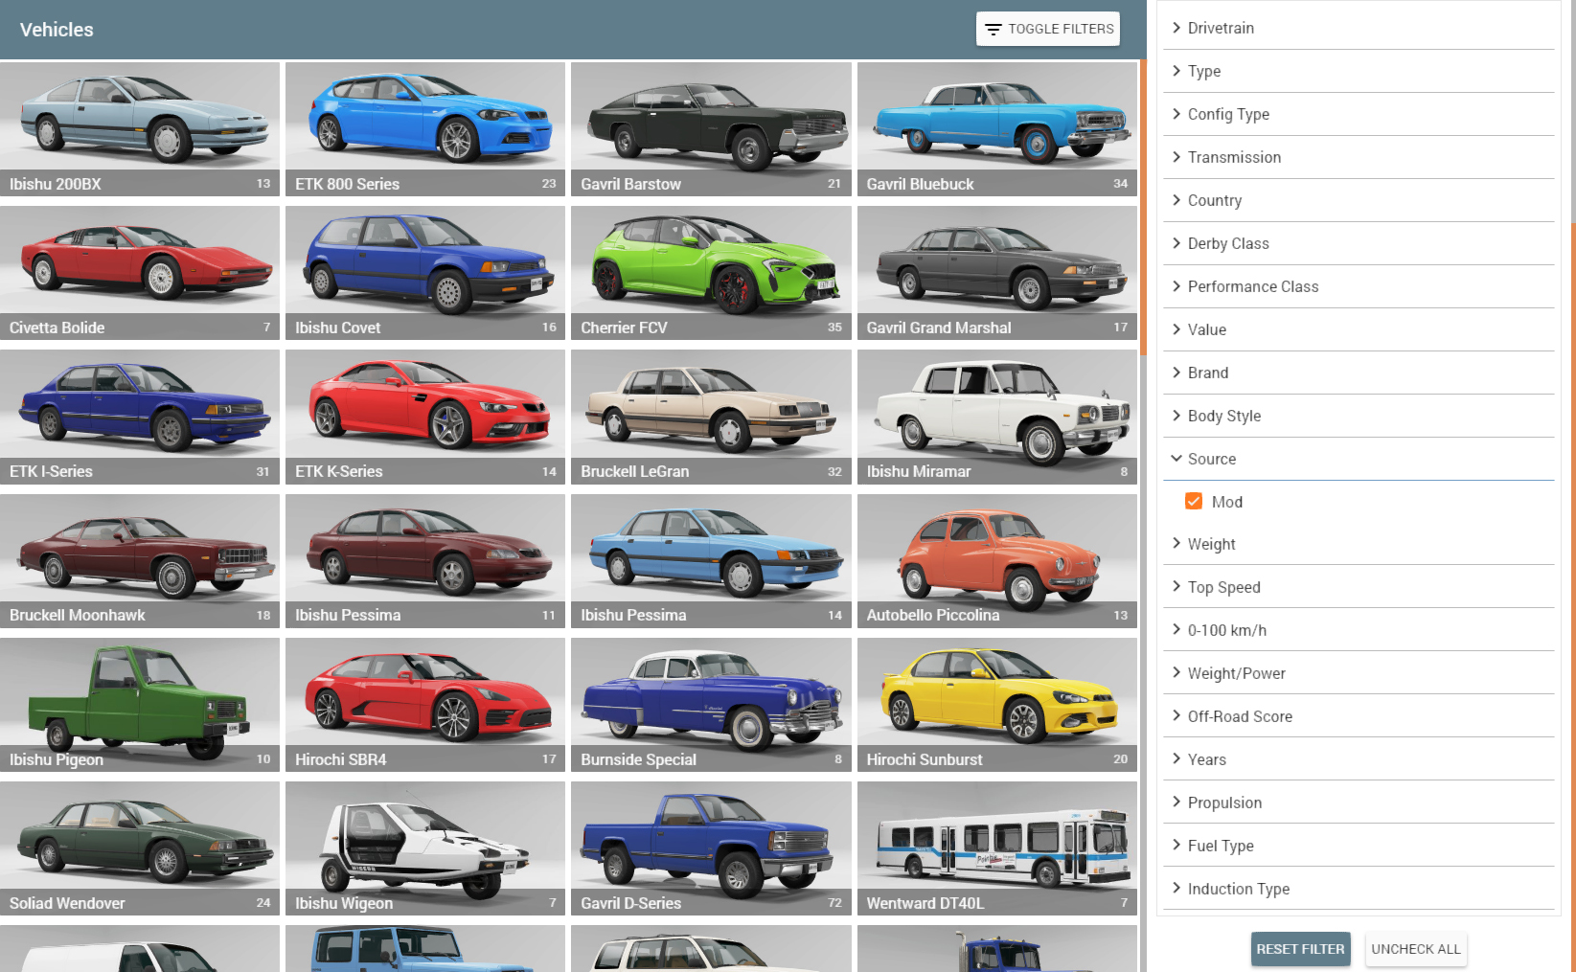Image resolution: width=1576 pixels, height=972 pixels.
Task: Click the Reset Filter button
Action: [1300, 949]
